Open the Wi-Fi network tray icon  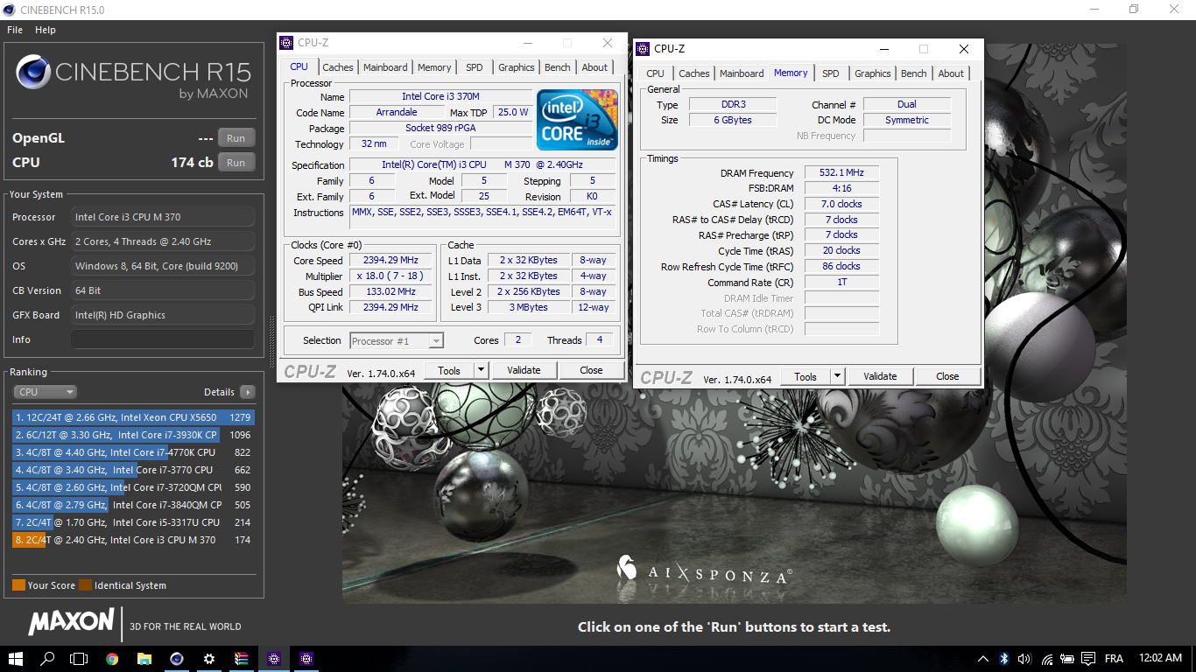pyautogui.click(x=1046, y=659)
